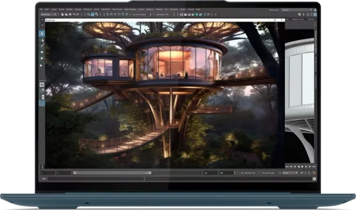This screenshot has height=210, width=356.
Task: Switch to the TURTLE shelf tab
Action: (311, 19)
